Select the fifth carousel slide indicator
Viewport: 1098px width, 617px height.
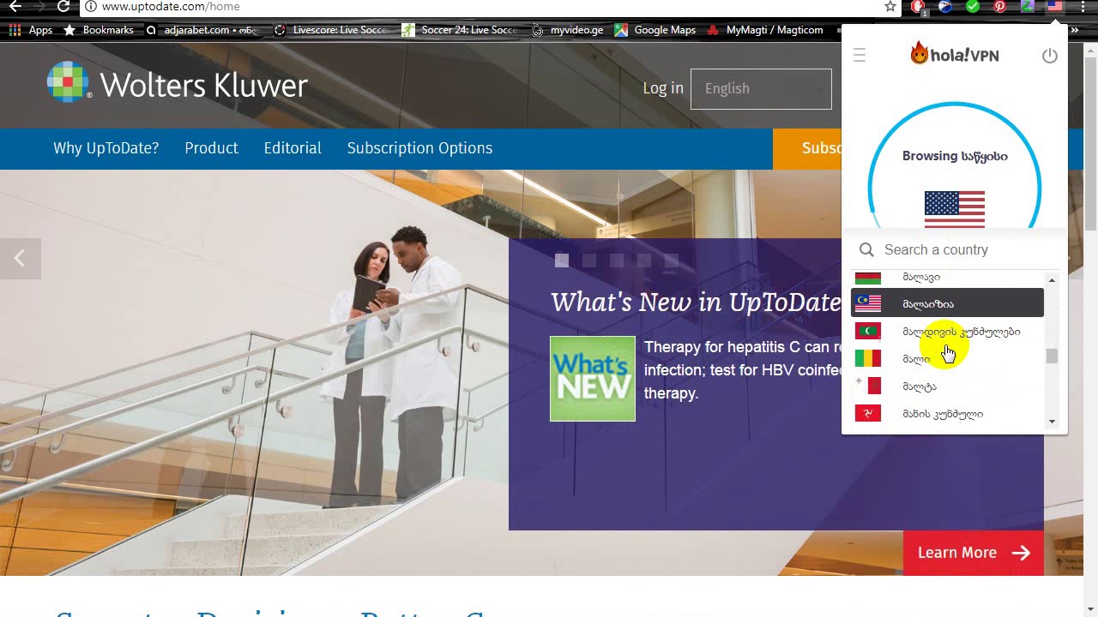(x=672, y=261)
